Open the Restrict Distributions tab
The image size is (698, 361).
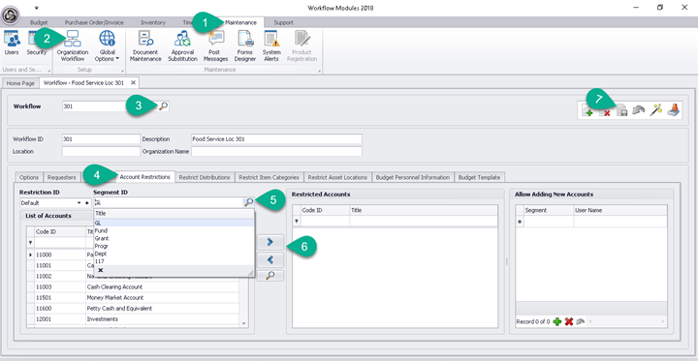(205, 177)
